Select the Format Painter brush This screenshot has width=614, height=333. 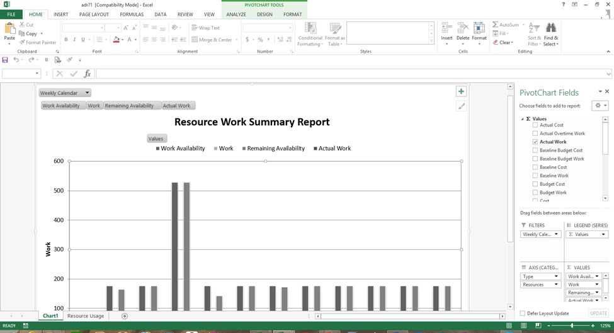tap(22, 42)
